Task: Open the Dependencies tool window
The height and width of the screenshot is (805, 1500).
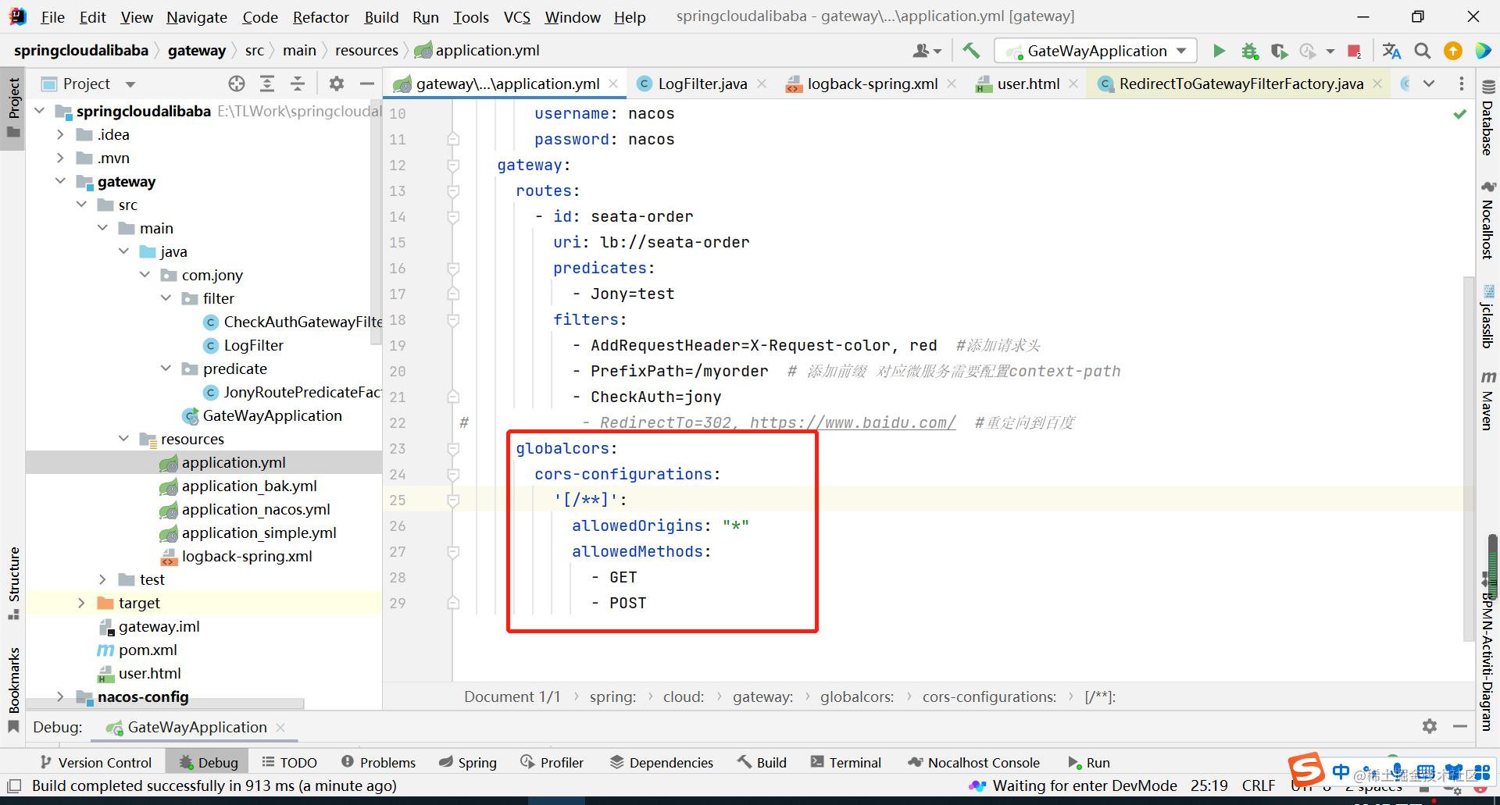Action: (x=661, y=762)
